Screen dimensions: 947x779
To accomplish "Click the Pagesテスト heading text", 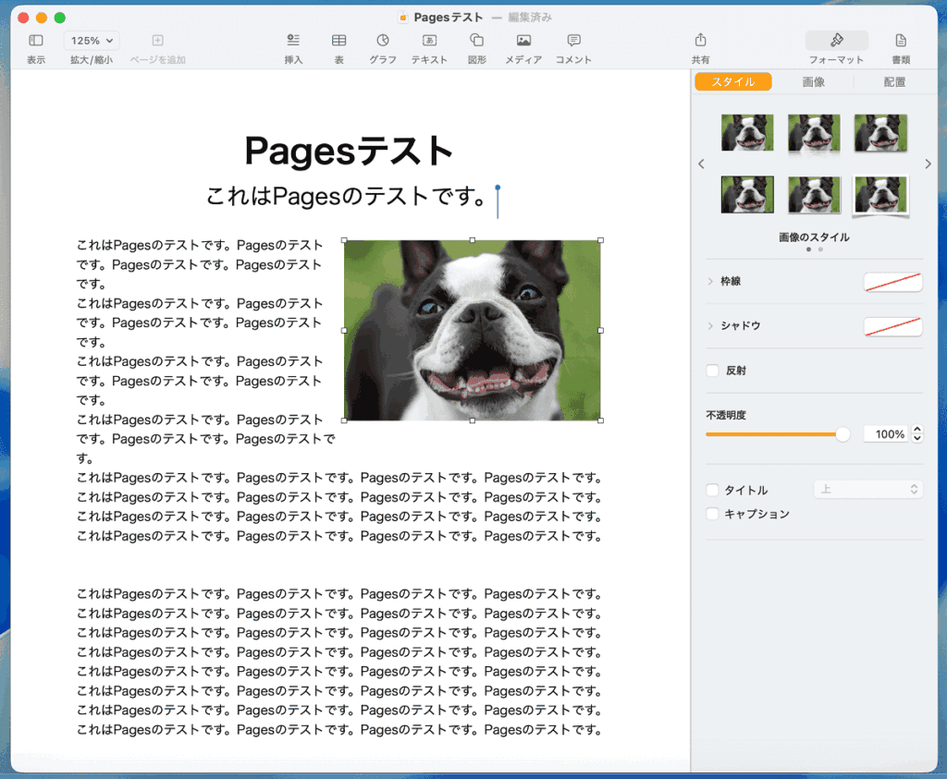I will [x=349, y=151].
